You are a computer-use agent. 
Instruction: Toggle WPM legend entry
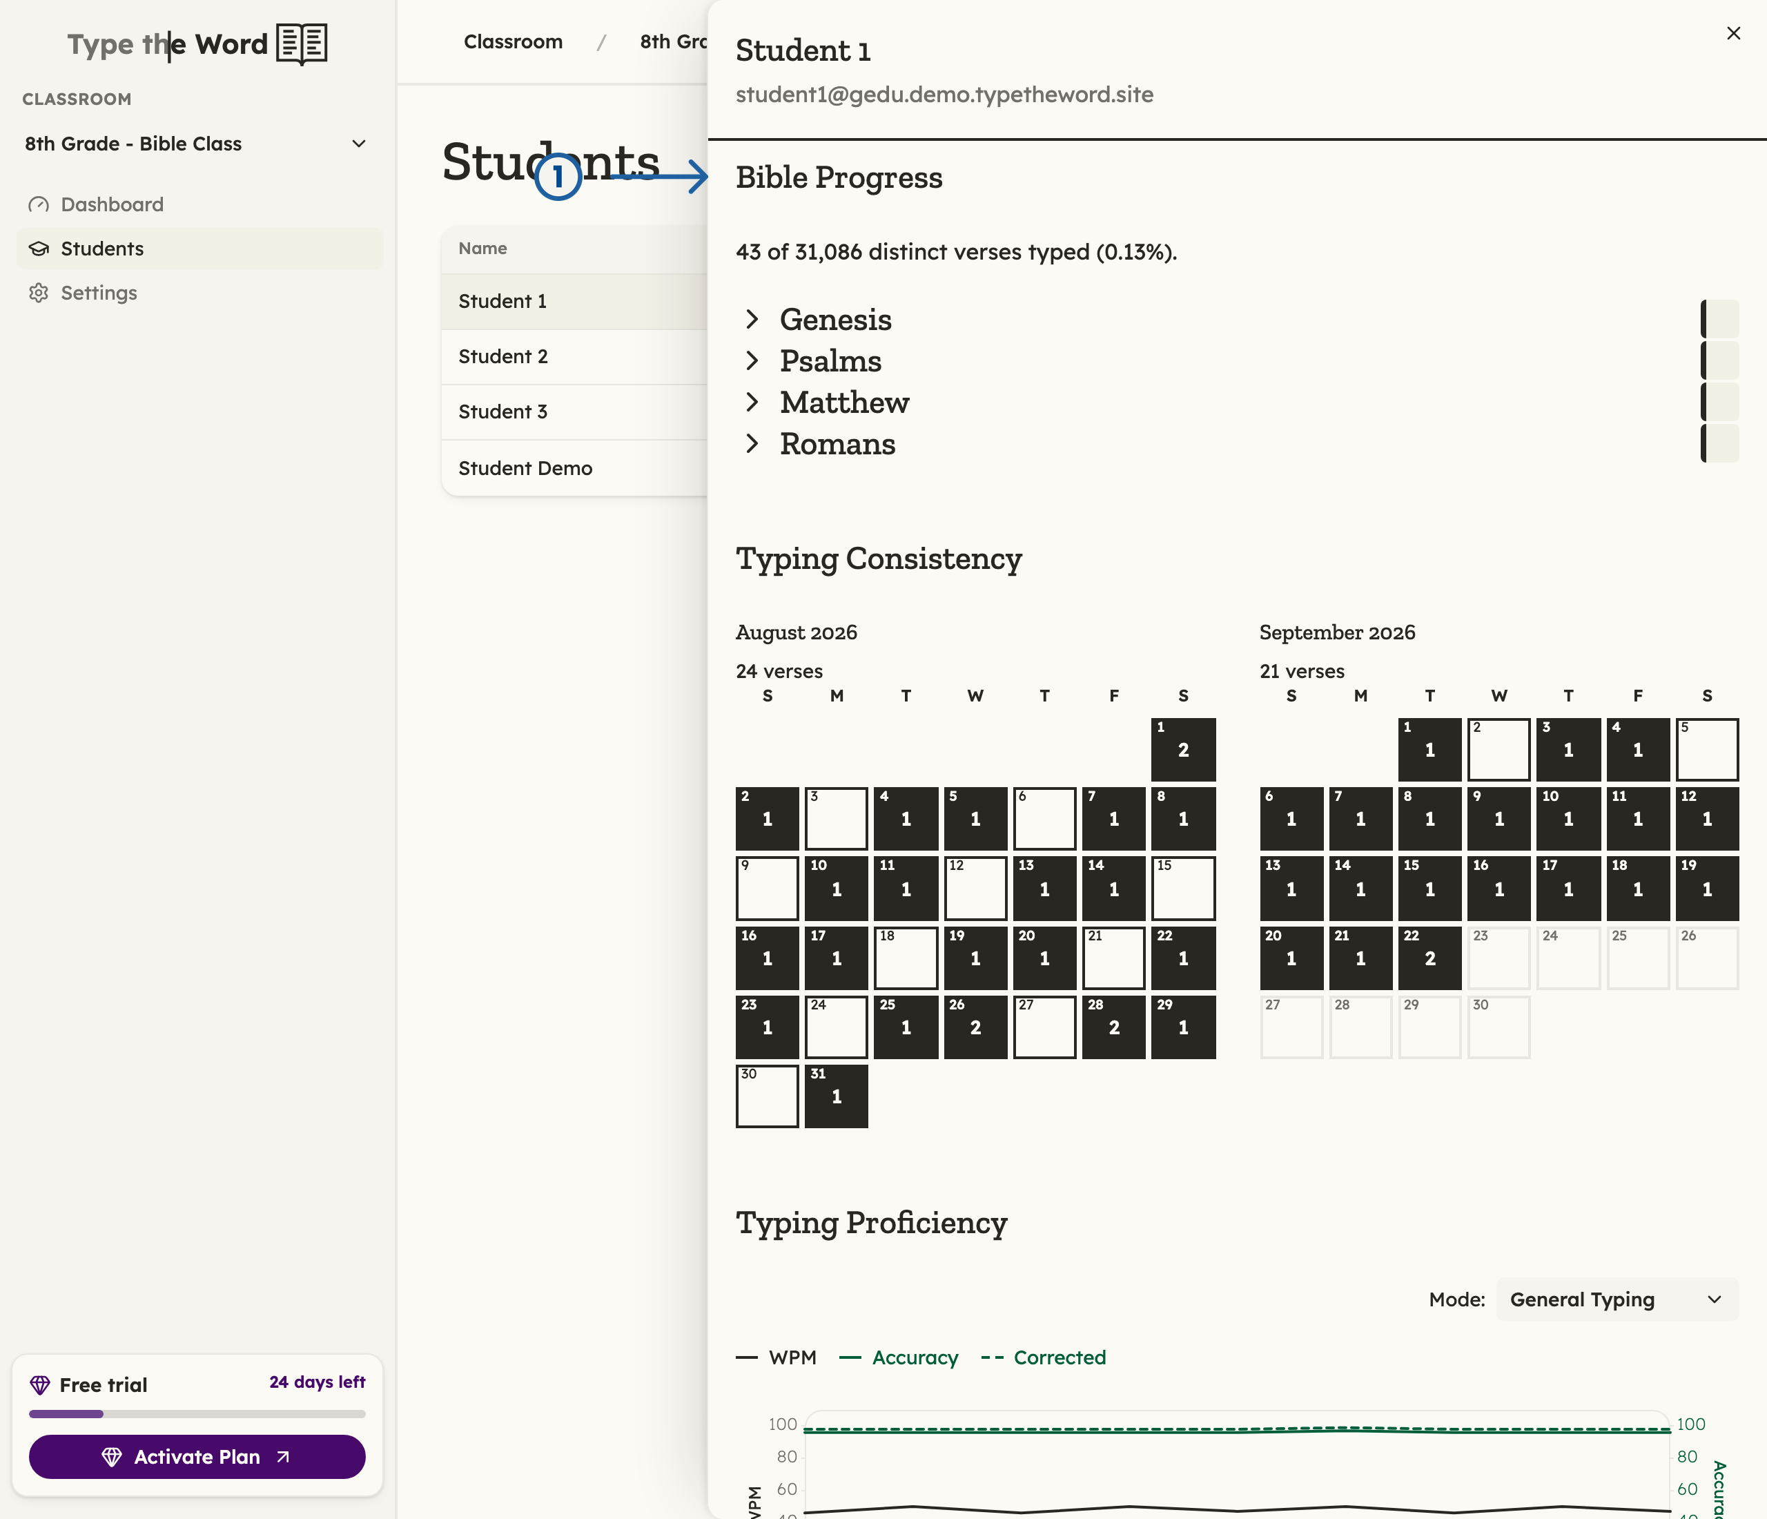coord(776,1357)
